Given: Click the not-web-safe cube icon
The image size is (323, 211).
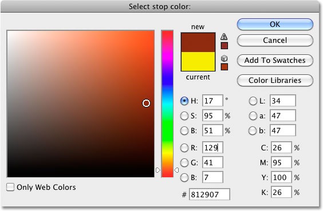Looking at the screenshot, I should click(x=224, y=58).
